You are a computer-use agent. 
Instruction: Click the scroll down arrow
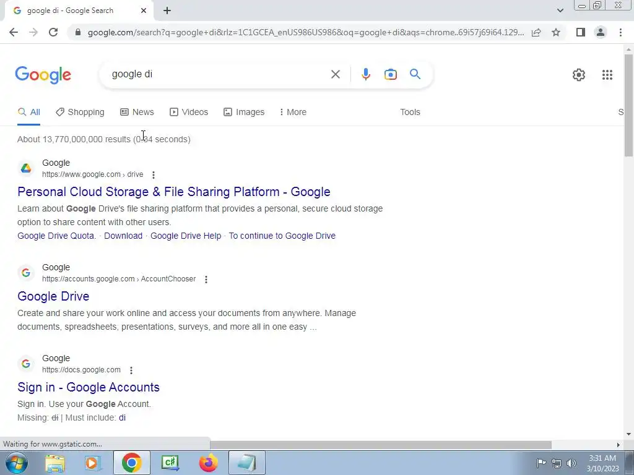pos(628,435)
